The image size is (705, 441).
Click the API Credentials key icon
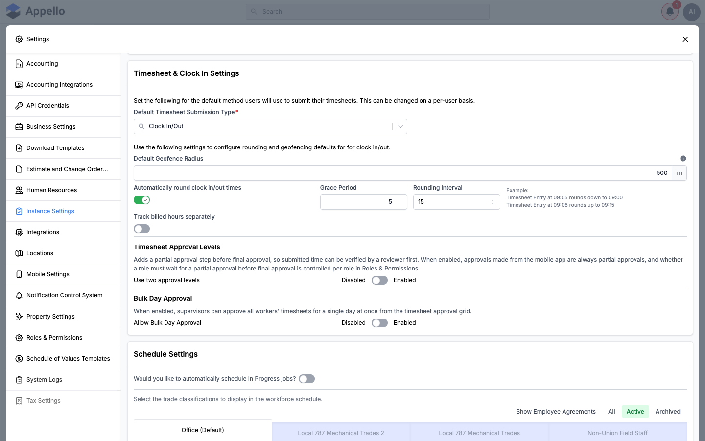[19, 106]
